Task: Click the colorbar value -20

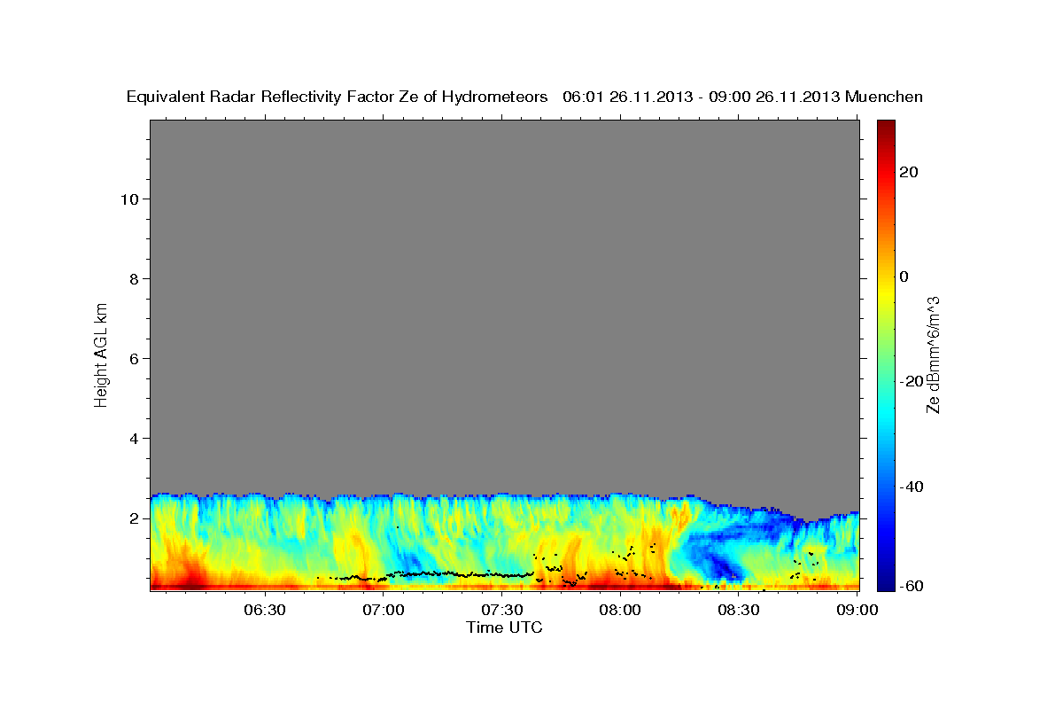Action: point(911,381)
